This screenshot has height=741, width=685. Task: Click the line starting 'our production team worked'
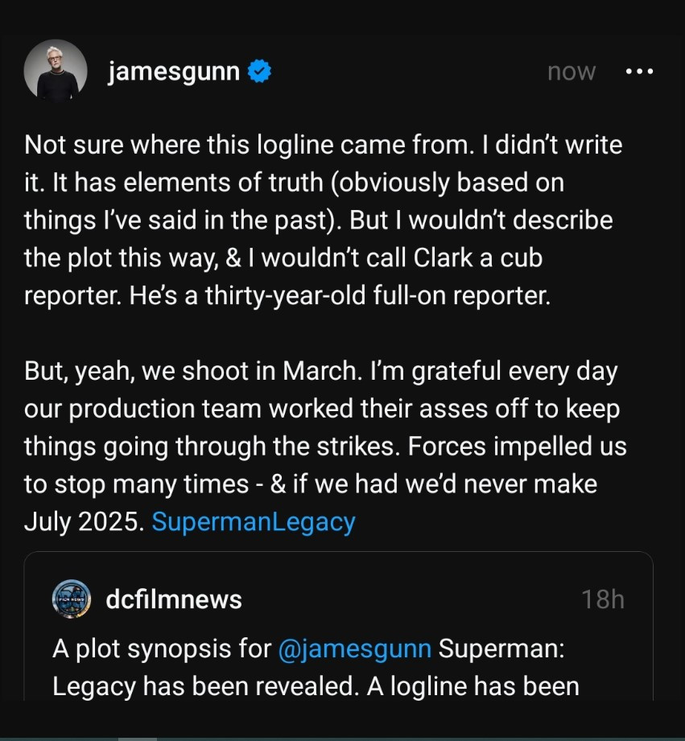pos(322,410)
